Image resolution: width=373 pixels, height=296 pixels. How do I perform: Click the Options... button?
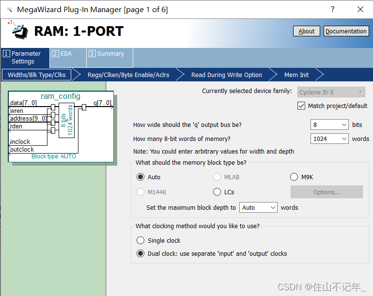coord(326,192)
